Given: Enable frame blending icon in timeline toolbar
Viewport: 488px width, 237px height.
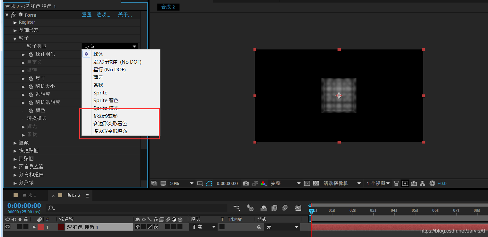Looking at the screenshot, I should (x=274, y=208).
